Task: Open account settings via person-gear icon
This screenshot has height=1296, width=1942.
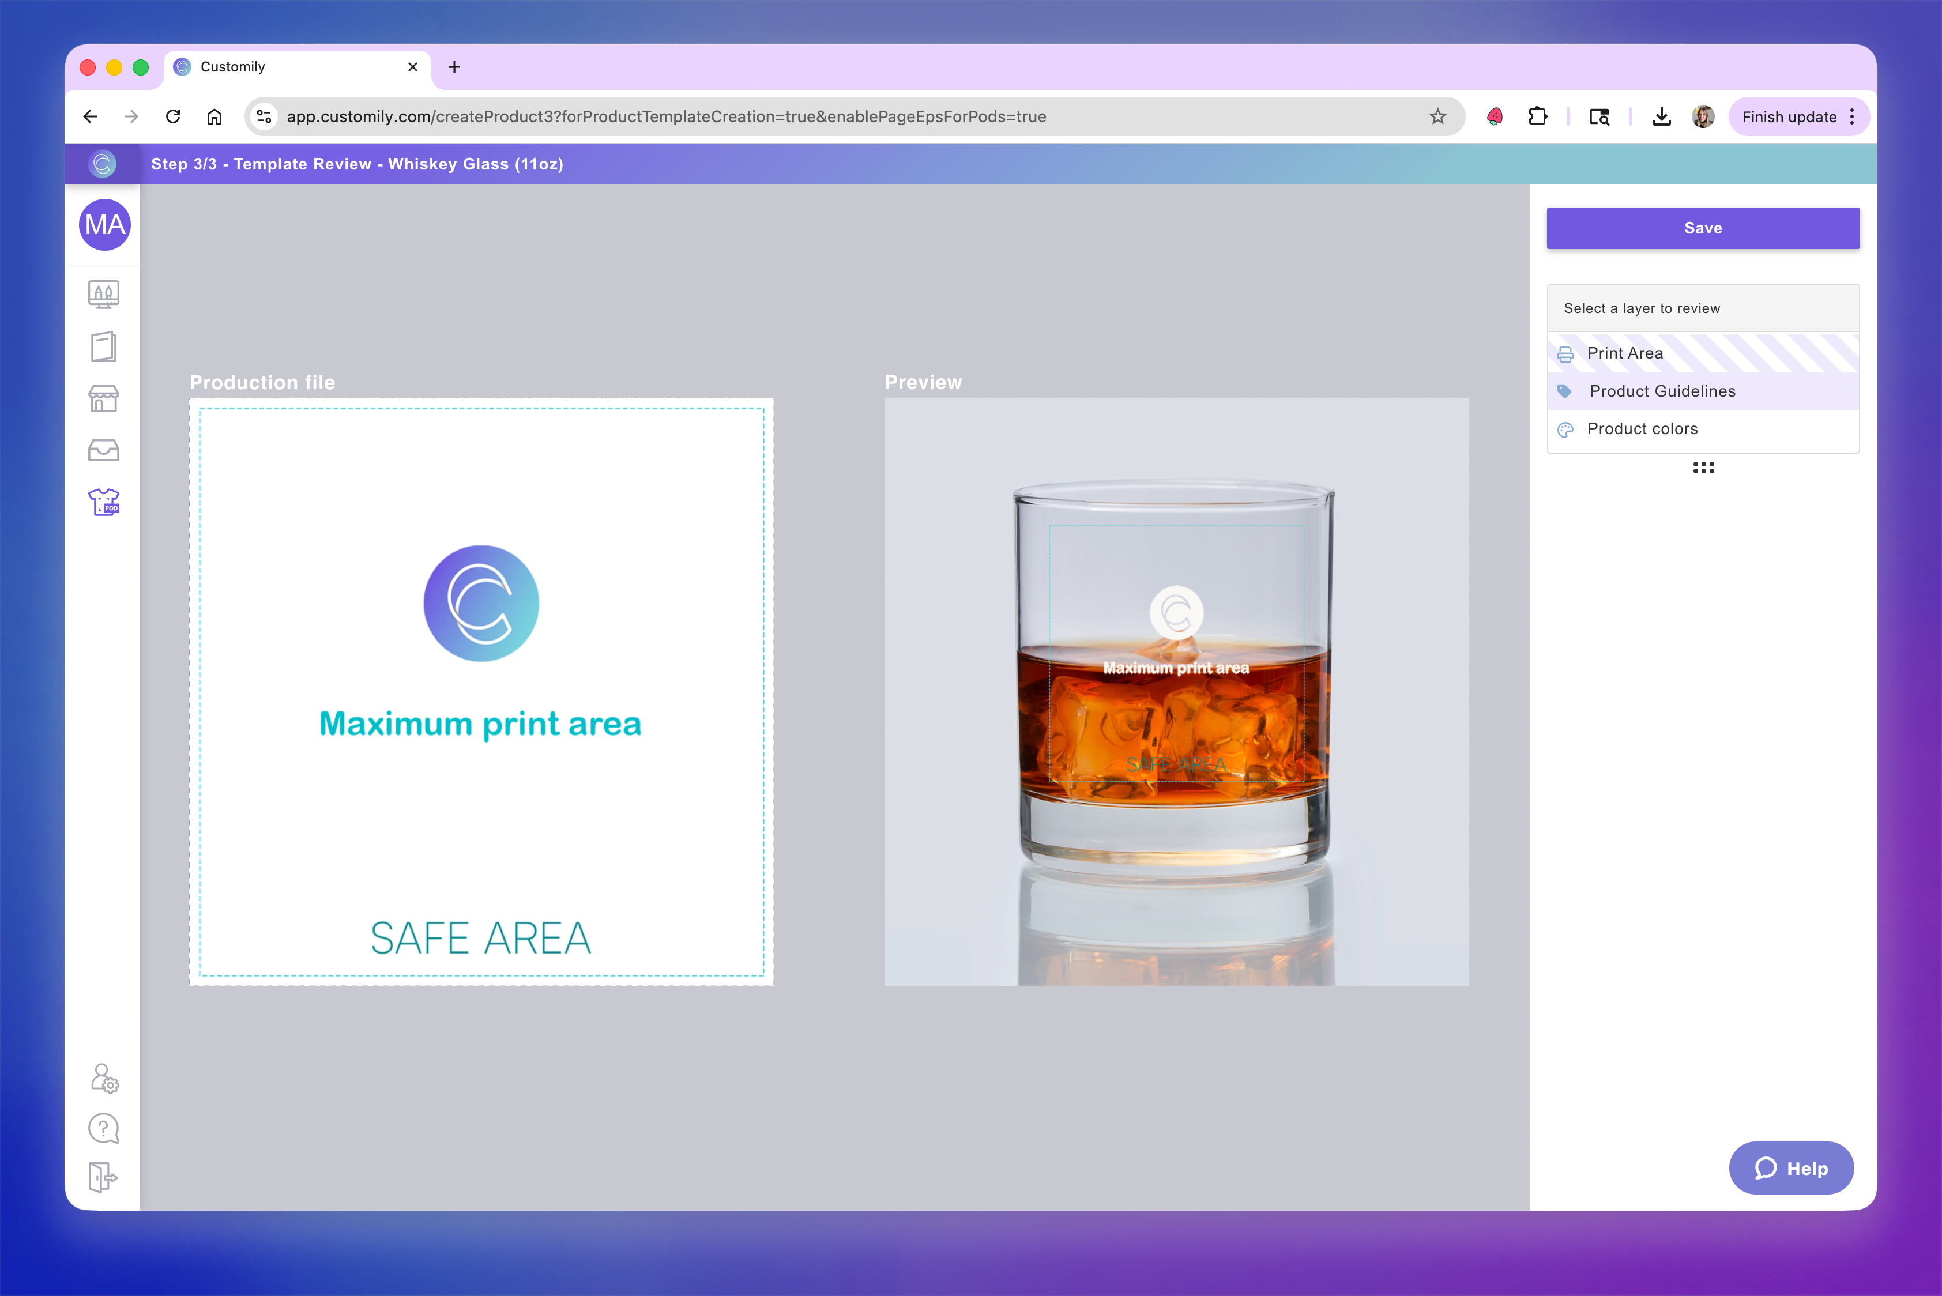Action: tap(103, 1079)
